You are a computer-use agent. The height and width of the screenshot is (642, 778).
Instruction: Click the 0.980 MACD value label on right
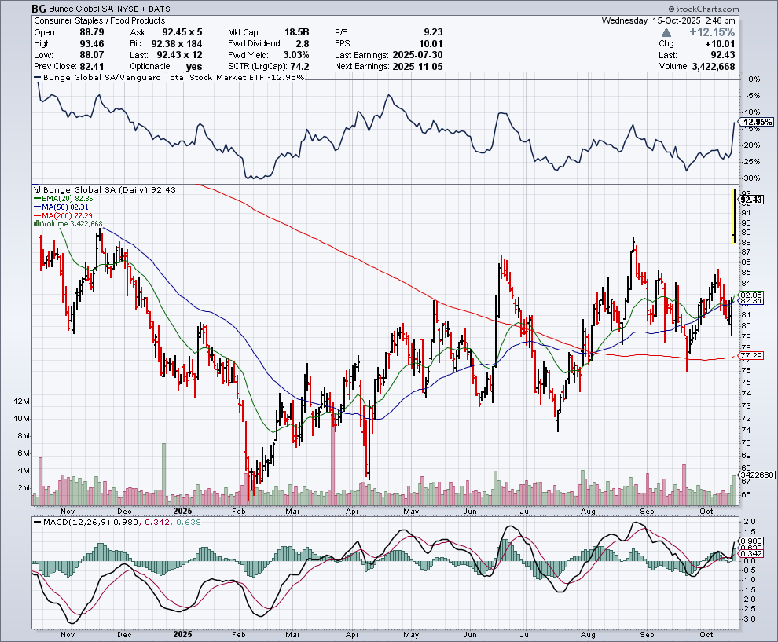pos(752,541)
